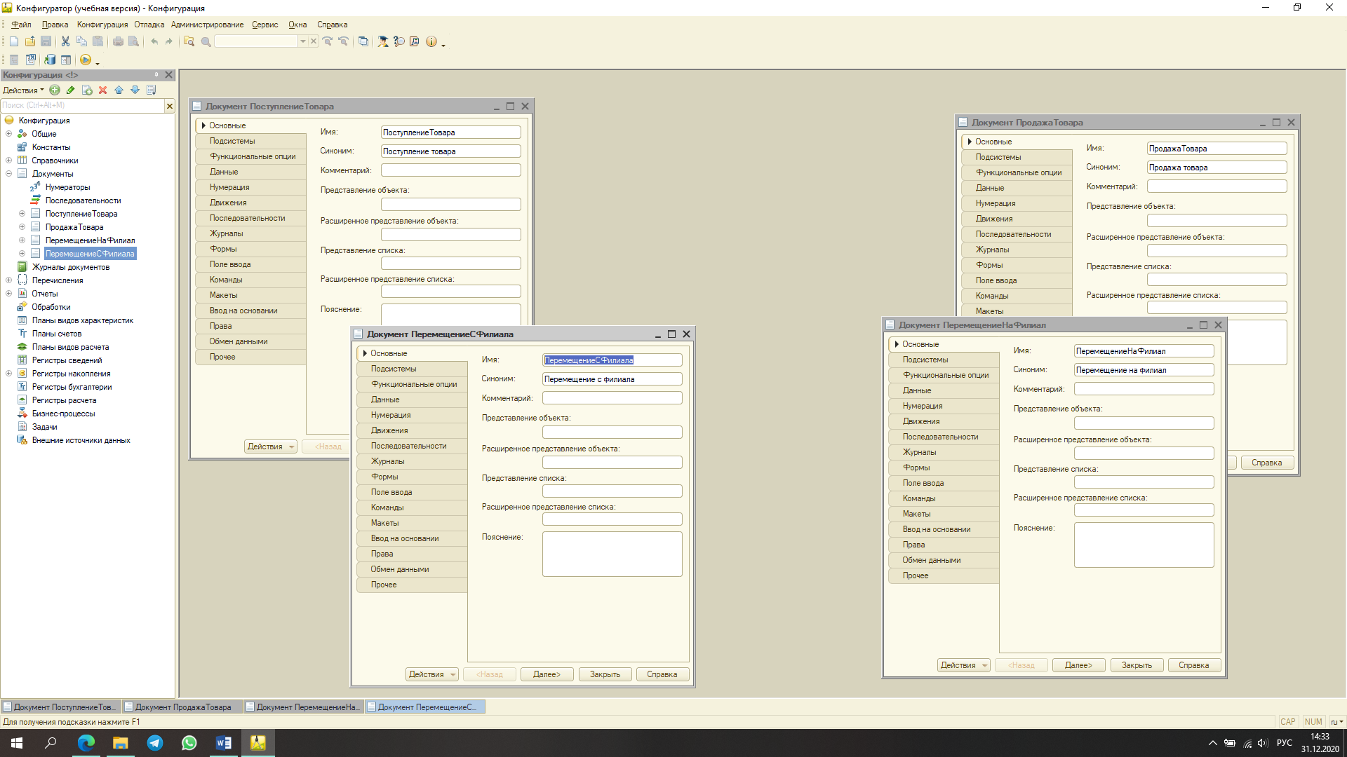Click the Cut scissors toolbar icon
The width and height of the screenshot is (1347, 757).
[x=65, y=41]
